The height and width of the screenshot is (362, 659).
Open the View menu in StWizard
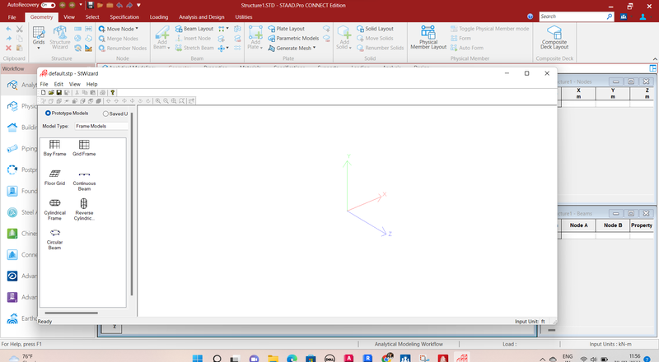coord(75,84)
